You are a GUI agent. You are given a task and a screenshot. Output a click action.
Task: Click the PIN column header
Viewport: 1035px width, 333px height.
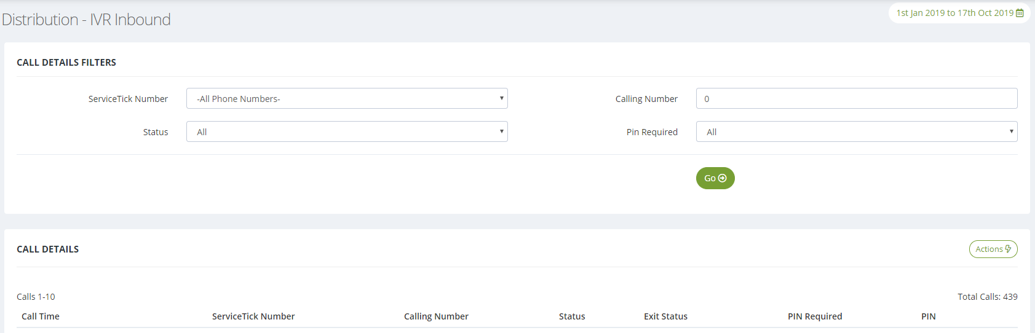[x=929, y=316]
